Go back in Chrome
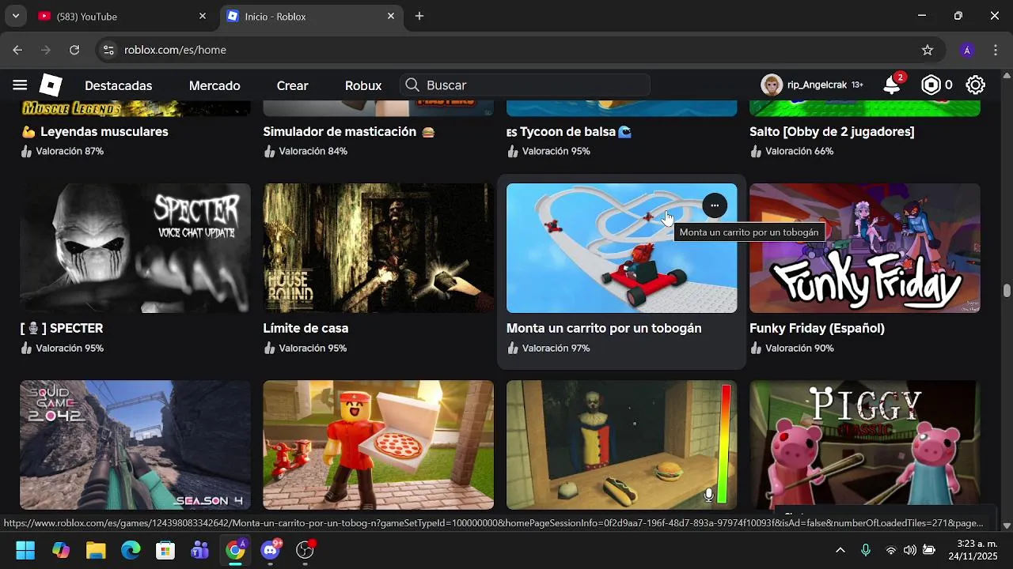 click(17, 50)
